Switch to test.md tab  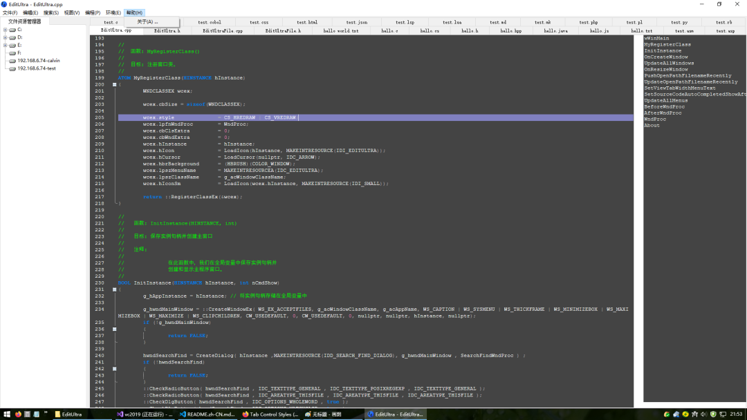498,22
